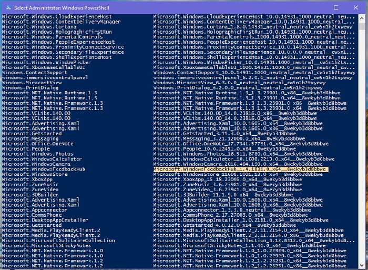The width and height of the screenshot is (368, 270).
Task: Click Microsoft.VCLibs.140.00_14.0.23816.0_x86 full name
Action: point(235,113)
